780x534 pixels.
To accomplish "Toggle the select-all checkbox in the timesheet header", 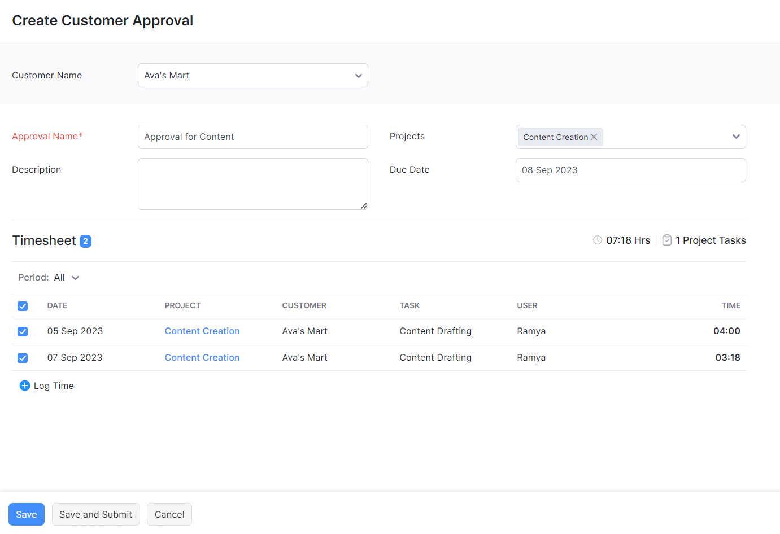I will click(x=23, y=305).
